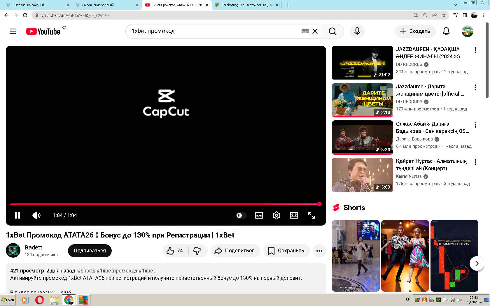Click Создать create button
This screenshot has height=306, width=490.
[415, 31]
